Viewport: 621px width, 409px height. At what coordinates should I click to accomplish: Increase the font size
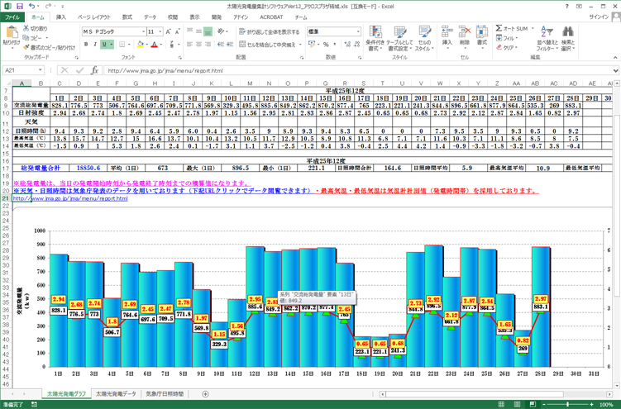(169, 31)
